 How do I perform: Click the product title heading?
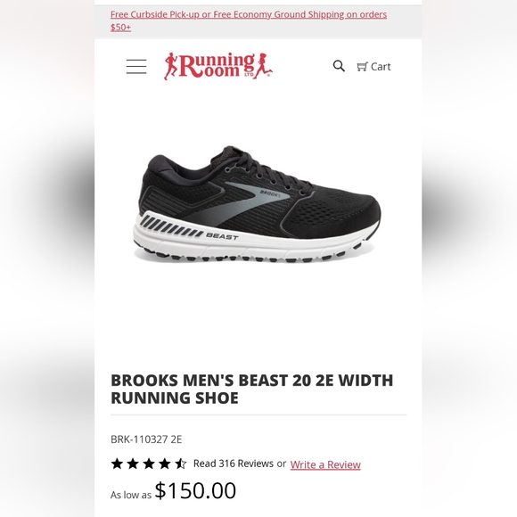tap(252, 389)
